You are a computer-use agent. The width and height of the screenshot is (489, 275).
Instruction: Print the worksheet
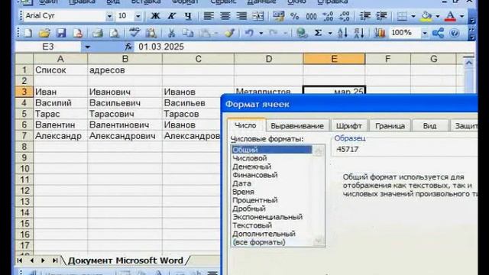coord(98,33)
